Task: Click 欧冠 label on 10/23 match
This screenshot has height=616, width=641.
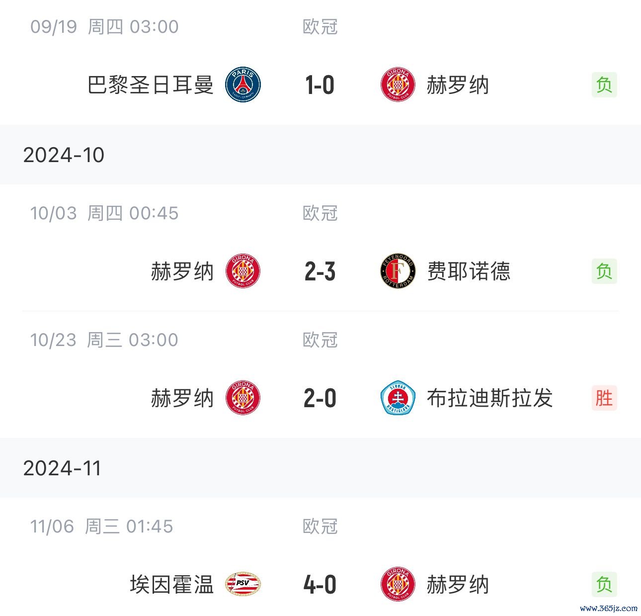Action: point(320,340)
